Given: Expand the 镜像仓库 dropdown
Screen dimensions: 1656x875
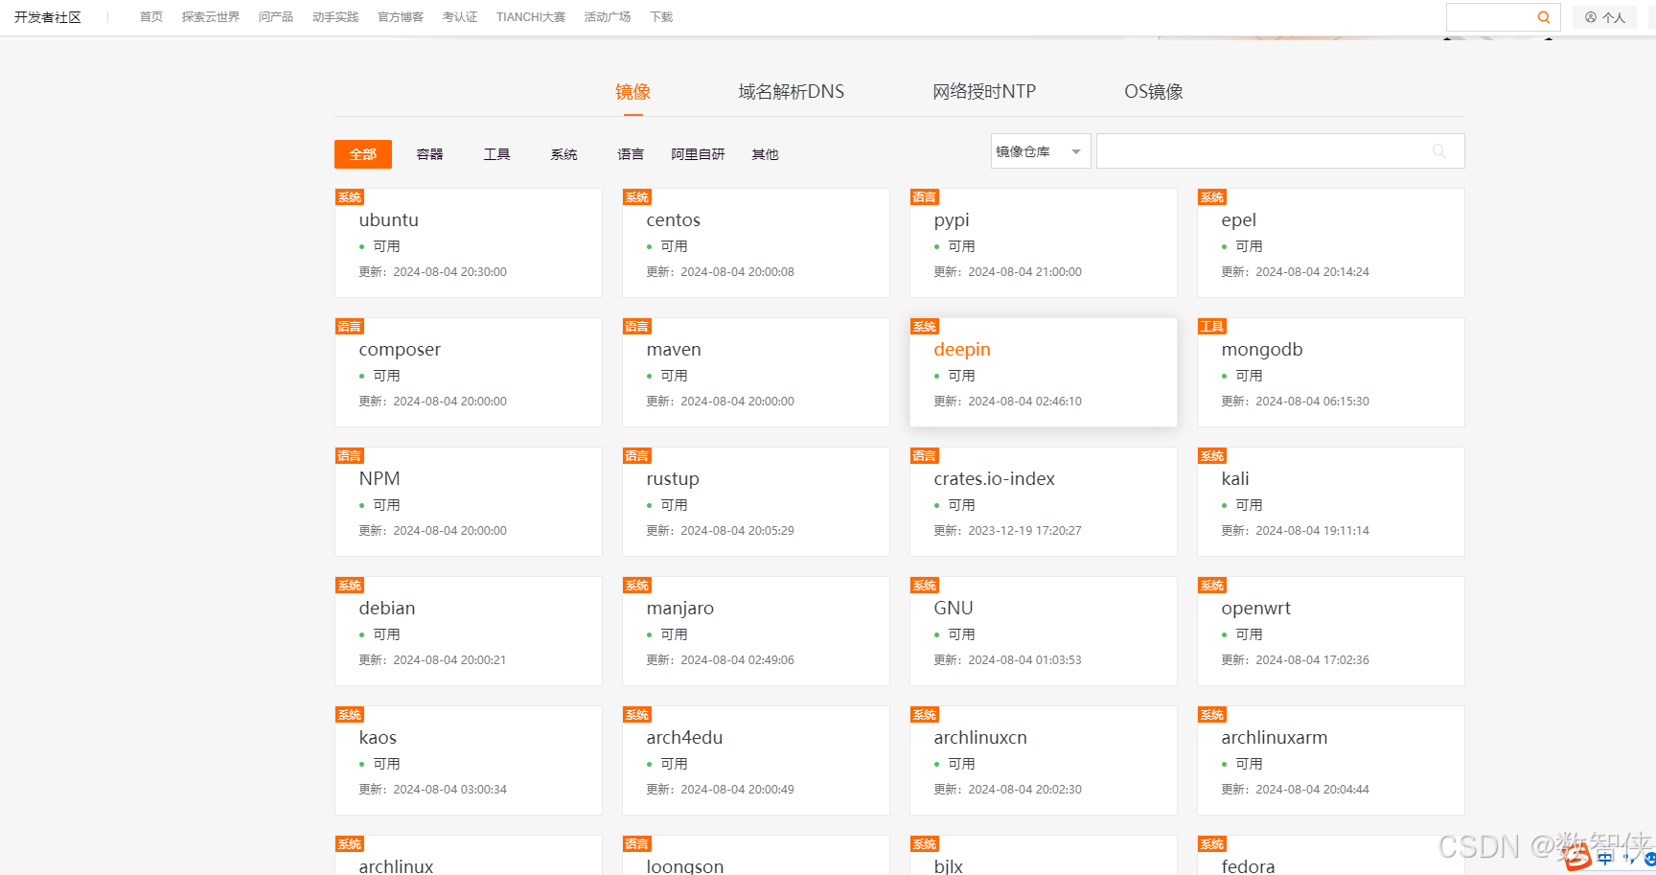Looking at the screenshot, I should coord(1041,151).
